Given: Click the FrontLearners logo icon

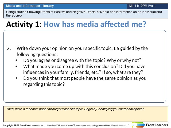Looking at the screenshot, I should (x=138, y=125).
